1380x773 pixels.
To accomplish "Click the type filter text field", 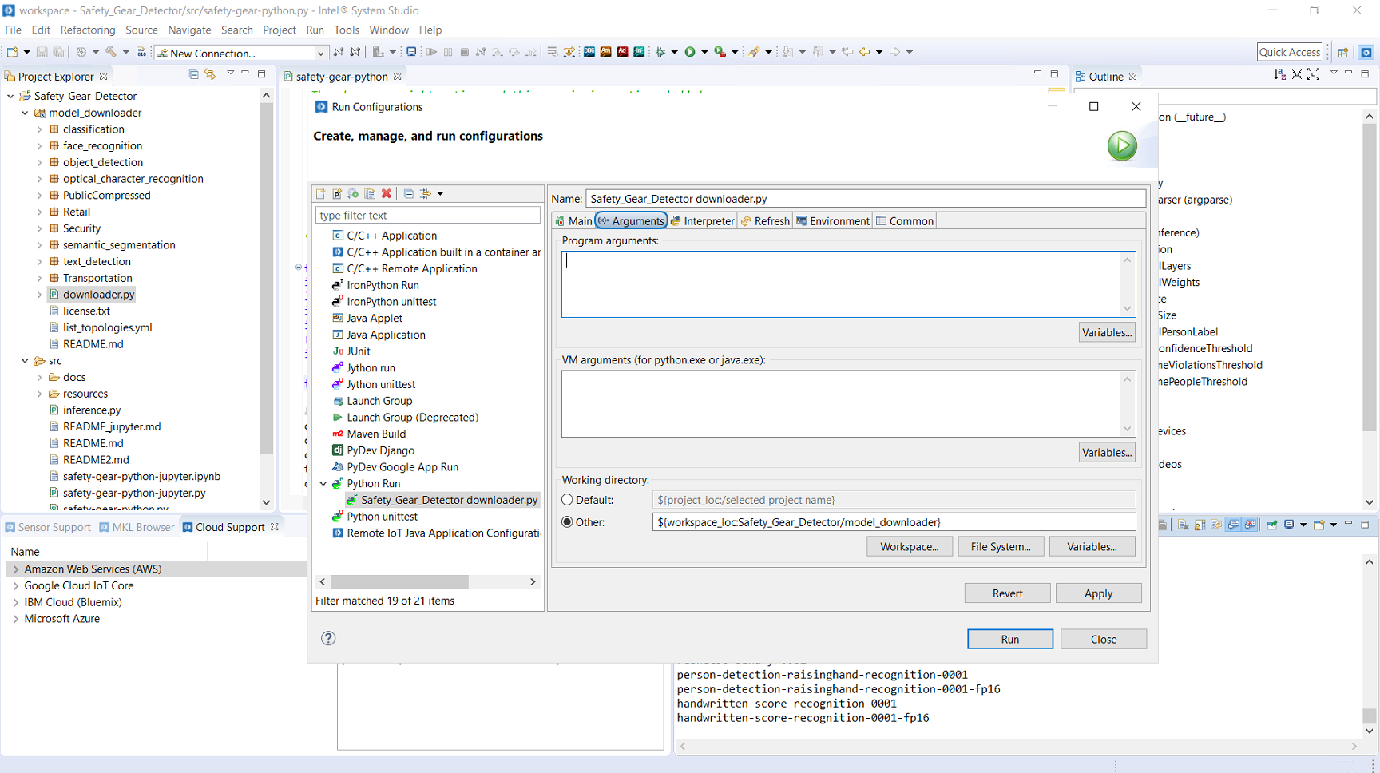I will (x=428, y=216).
